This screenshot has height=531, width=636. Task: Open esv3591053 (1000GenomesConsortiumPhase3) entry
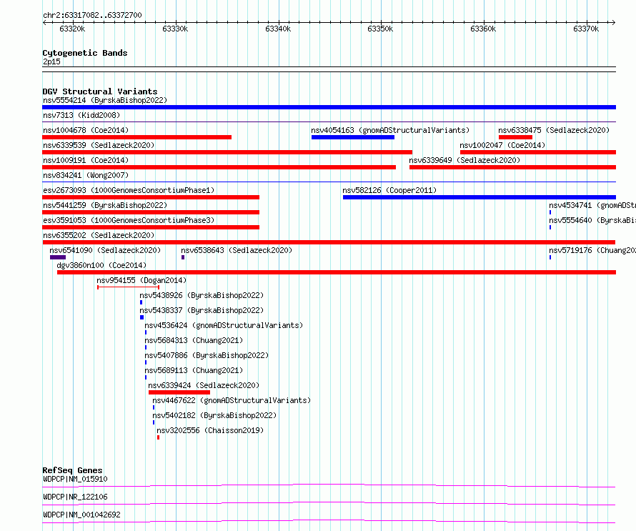[129, 220]
